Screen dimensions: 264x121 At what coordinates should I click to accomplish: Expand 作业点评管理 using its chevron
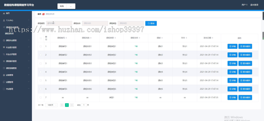click(29, 54)
